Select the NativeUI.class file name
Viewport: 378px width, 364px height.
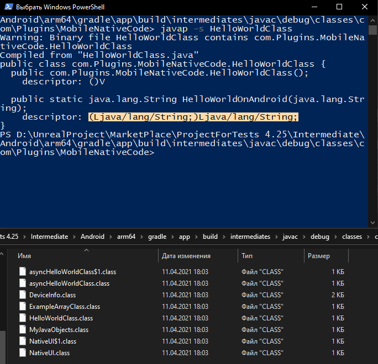[x=49, y=352]
